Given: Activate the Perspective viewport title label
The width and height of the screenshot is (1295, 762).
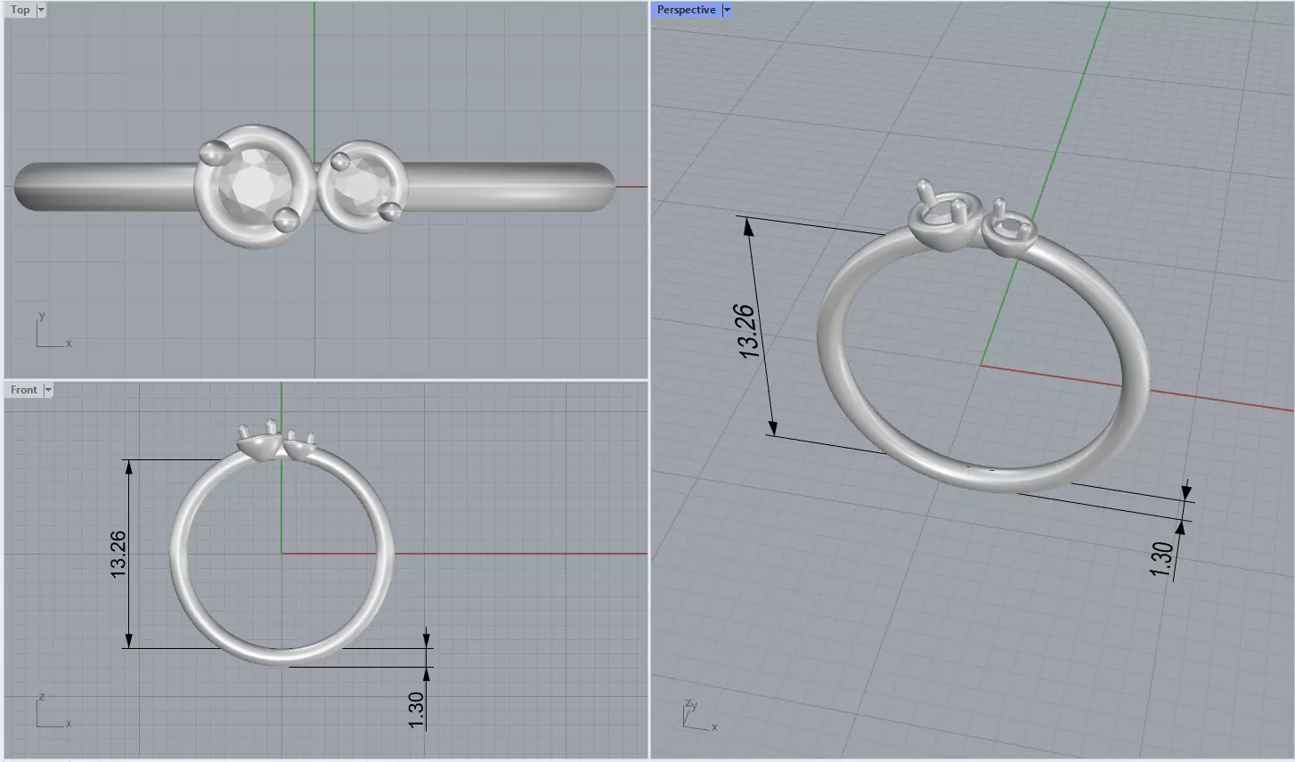Looking at the screenshot, I should 687,10.
